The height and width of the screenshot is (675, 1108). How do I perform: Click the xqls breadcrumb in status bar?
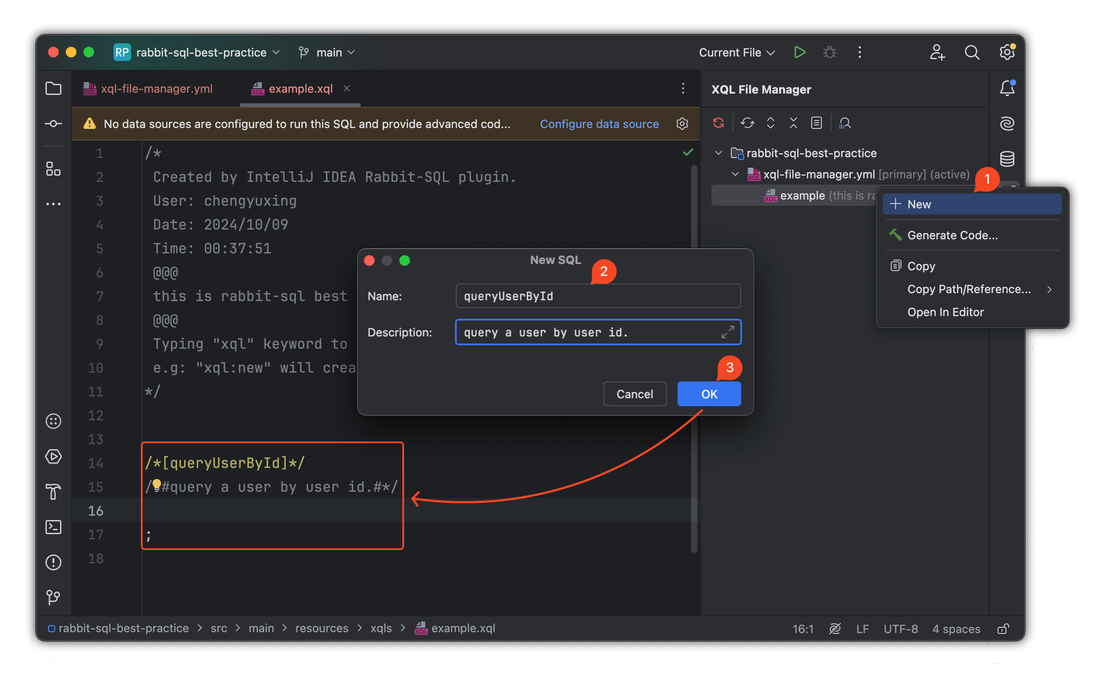pyautogui.click(x=381, y=629)
